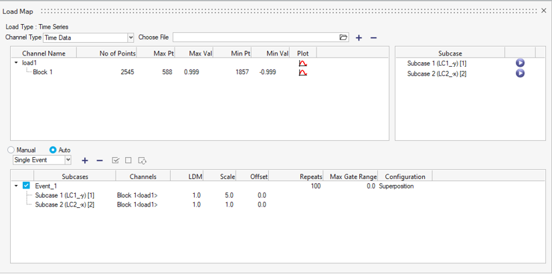Click the check all events icon

pos(116,160)
